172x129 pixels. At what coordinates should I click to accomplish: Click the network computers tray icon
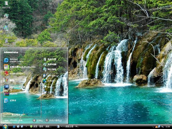[159, 127]
